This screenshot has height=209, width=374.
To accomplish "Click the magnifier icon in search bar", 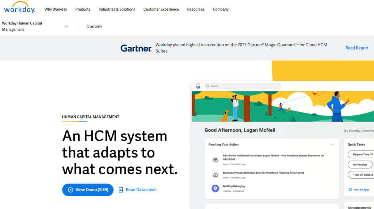I will coord(208,86).
